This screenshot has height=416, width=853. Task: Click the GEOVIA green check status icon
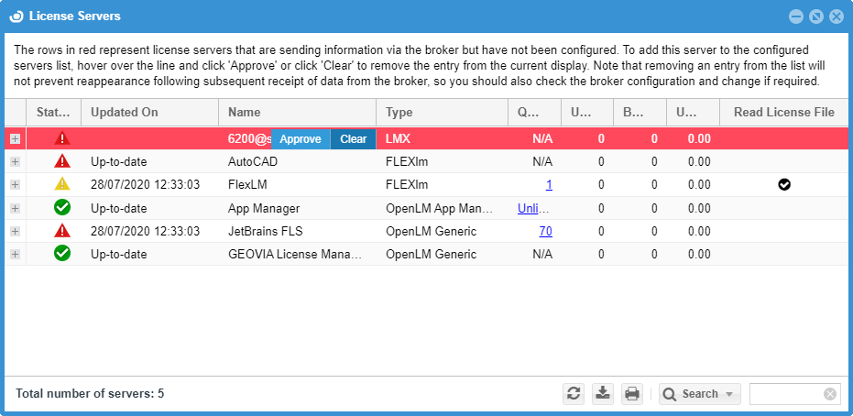[62, 254]
